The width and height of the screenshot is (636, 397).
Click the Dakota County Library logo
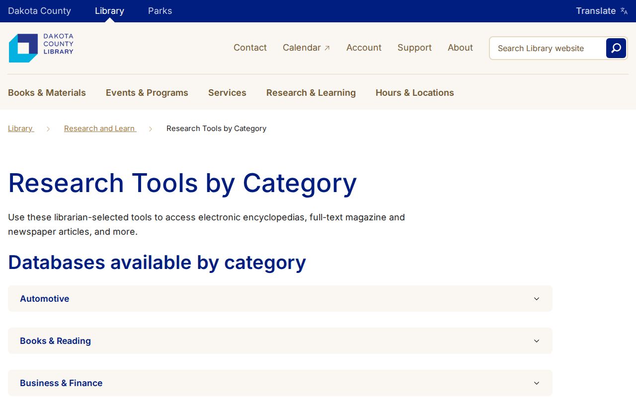pyautogui.click(x=41, y=48)
